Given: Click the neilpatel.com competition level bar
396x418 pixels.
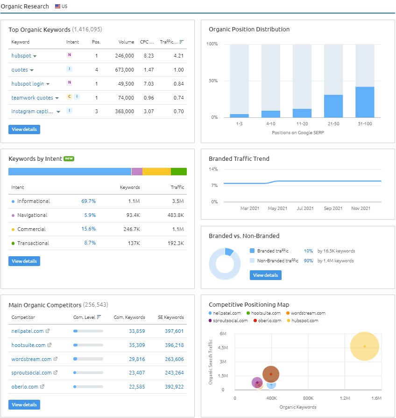Looking at the screenshot, I should pyautogui.click(x=88, y=331).
